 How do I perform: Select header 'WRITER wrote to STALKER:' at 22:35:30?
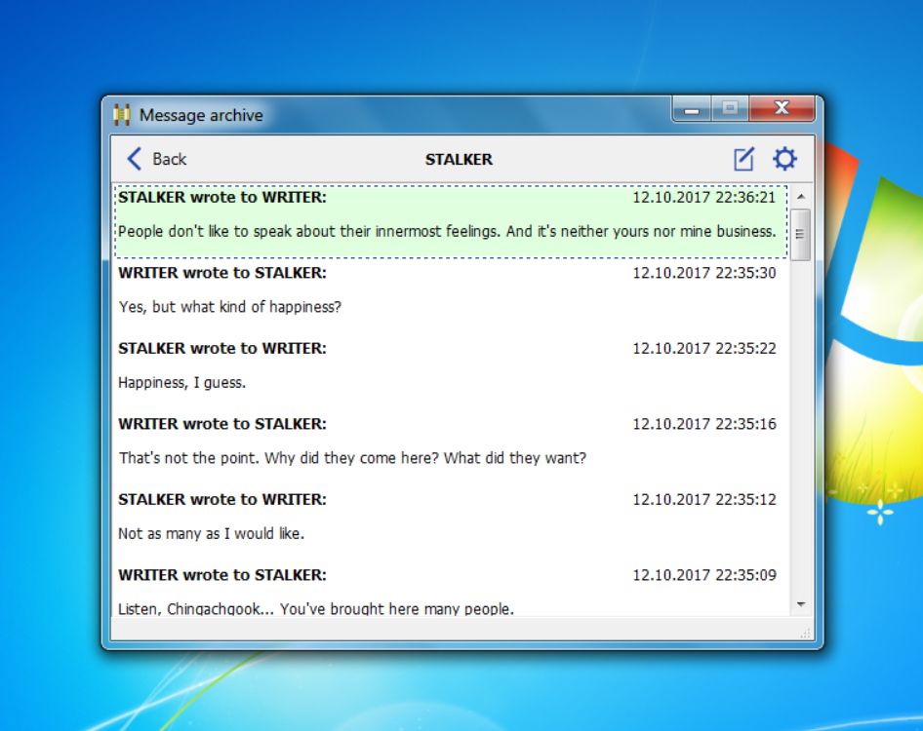[x=221, y=273]
